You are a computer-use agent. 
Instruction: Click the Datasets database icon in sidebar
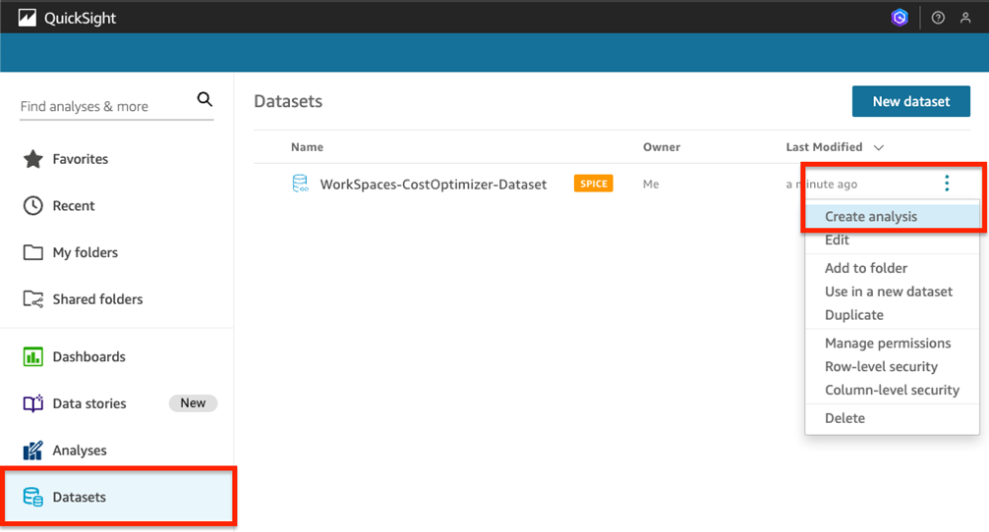coord(32,497)
